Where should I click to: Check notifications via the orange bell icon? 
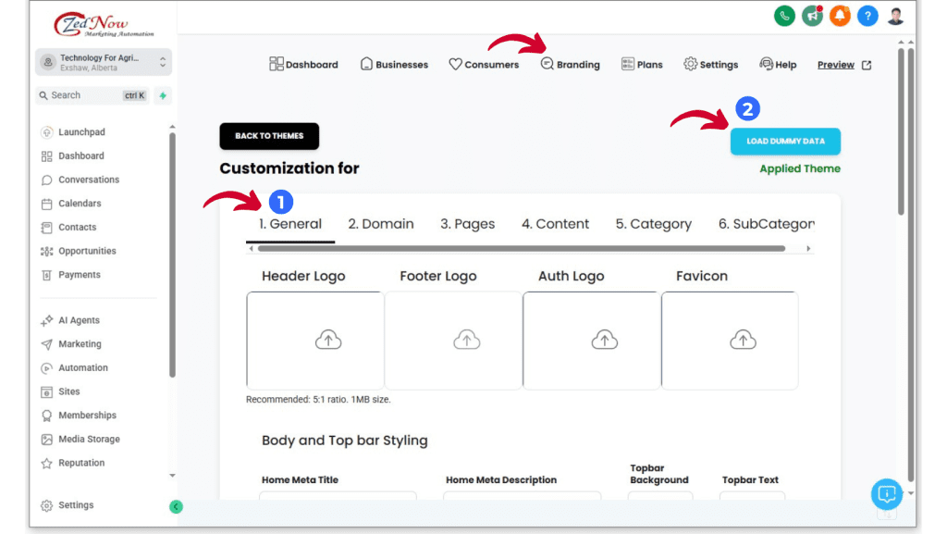840,16
